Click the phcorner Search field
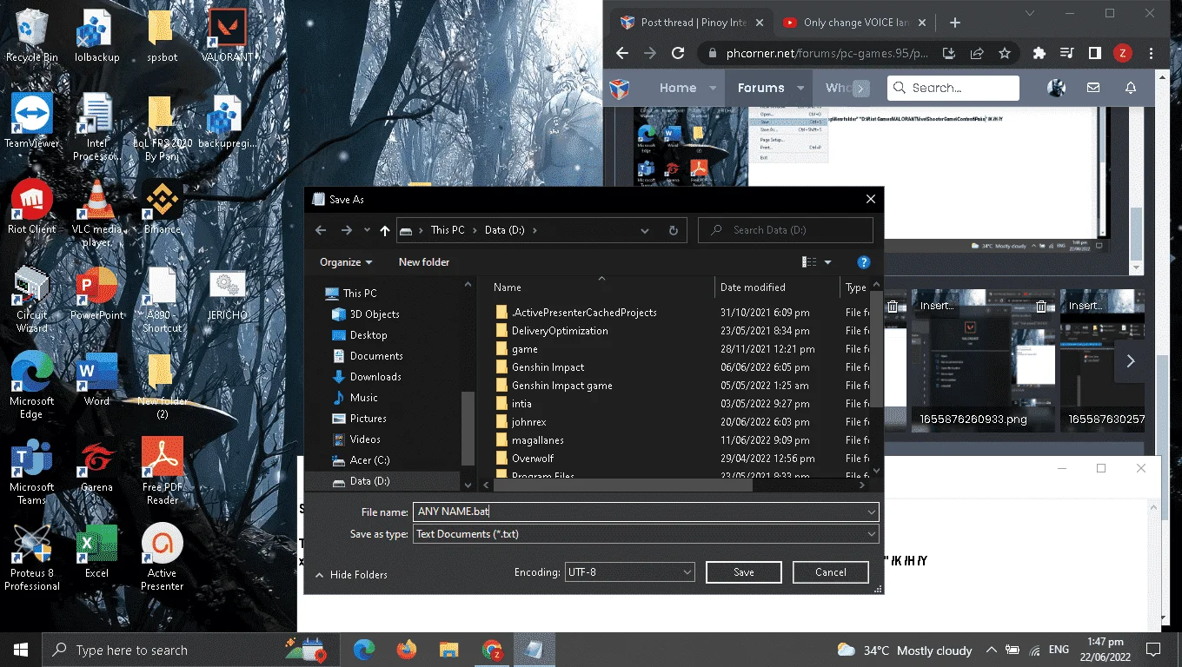Viewport: 1182px width, 667px height. (953, 88)
